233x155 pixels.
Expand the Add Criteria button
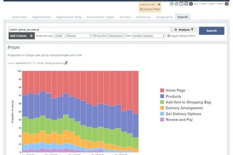pos(22,36)
